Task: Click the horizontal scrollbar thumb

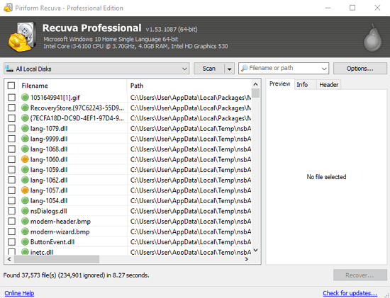Action: tap(57, 259)
